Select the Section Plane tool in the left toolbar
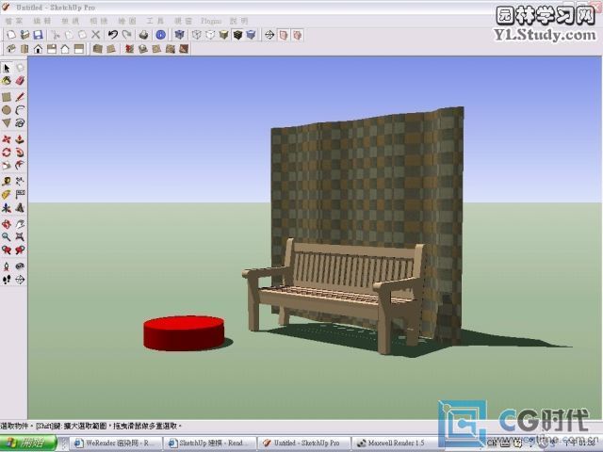 (x=20, y=280)
